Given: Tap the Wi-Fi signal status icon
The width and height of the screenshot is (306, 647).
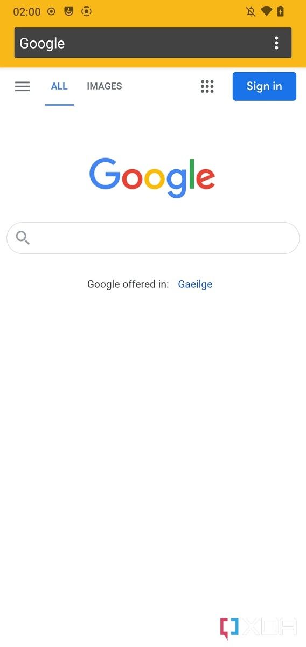Looking at the screenshot, I should [x=266, y=11].
